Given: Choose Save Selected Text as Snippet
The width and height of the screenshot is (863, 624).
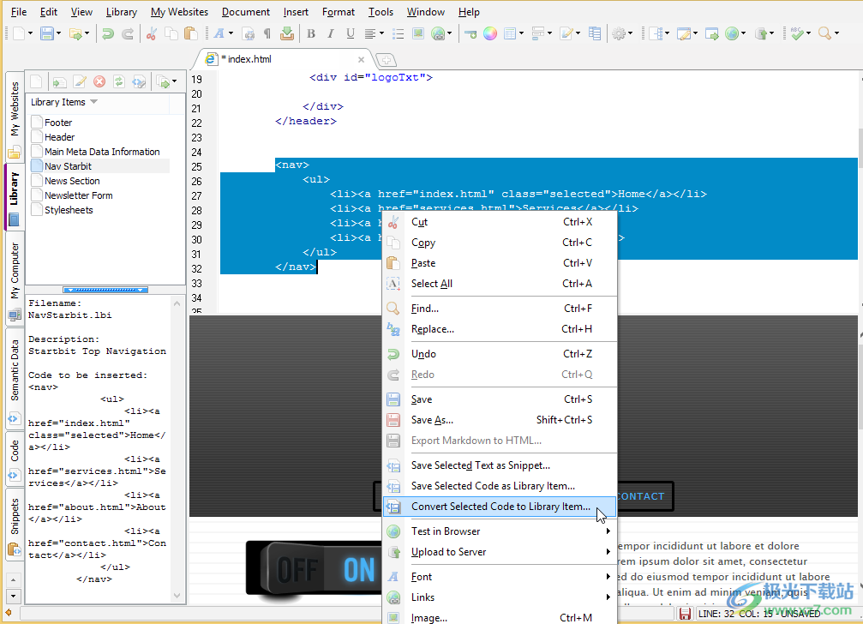Looking at the screenshot, I should coord(500,465).
